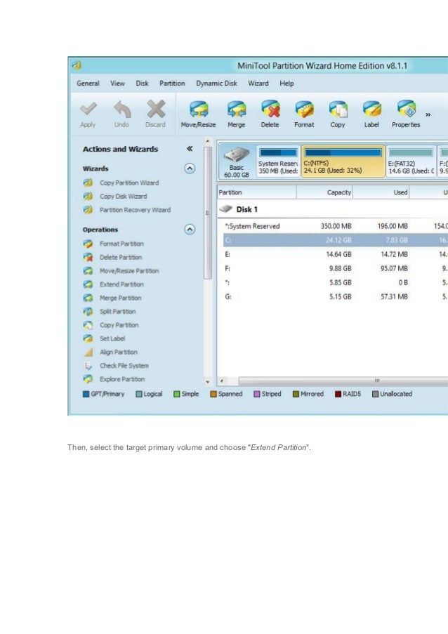This screenshot has height=634, width=448.
Task: Click the Label toolbar icon
Action: tap(371, 109)
